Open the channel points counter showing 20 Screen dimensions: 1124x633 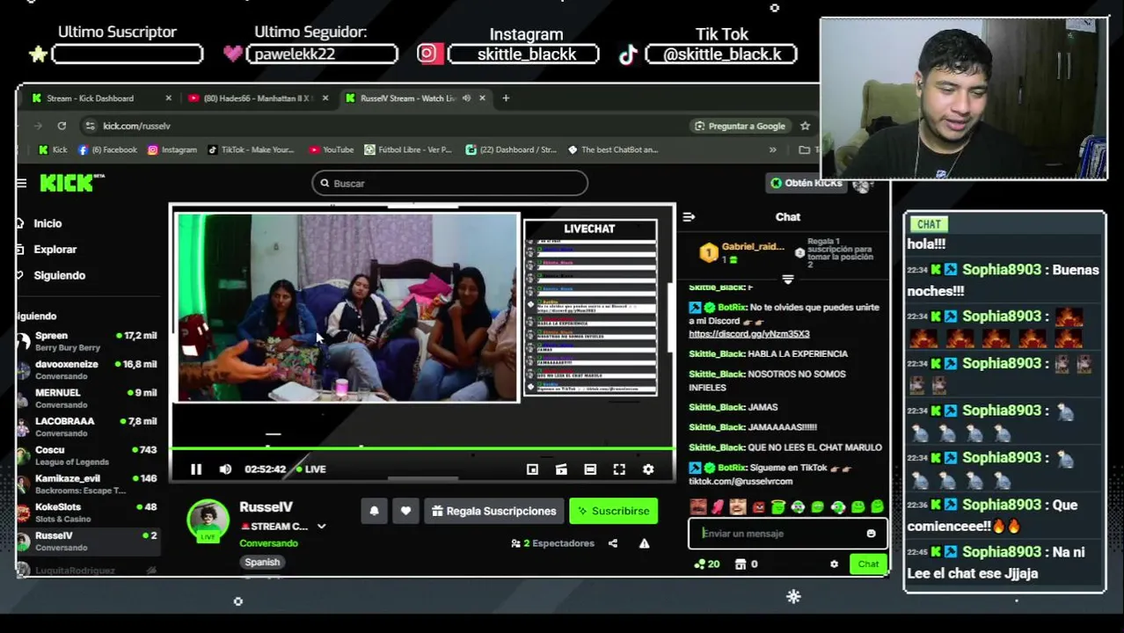point(707,564)
